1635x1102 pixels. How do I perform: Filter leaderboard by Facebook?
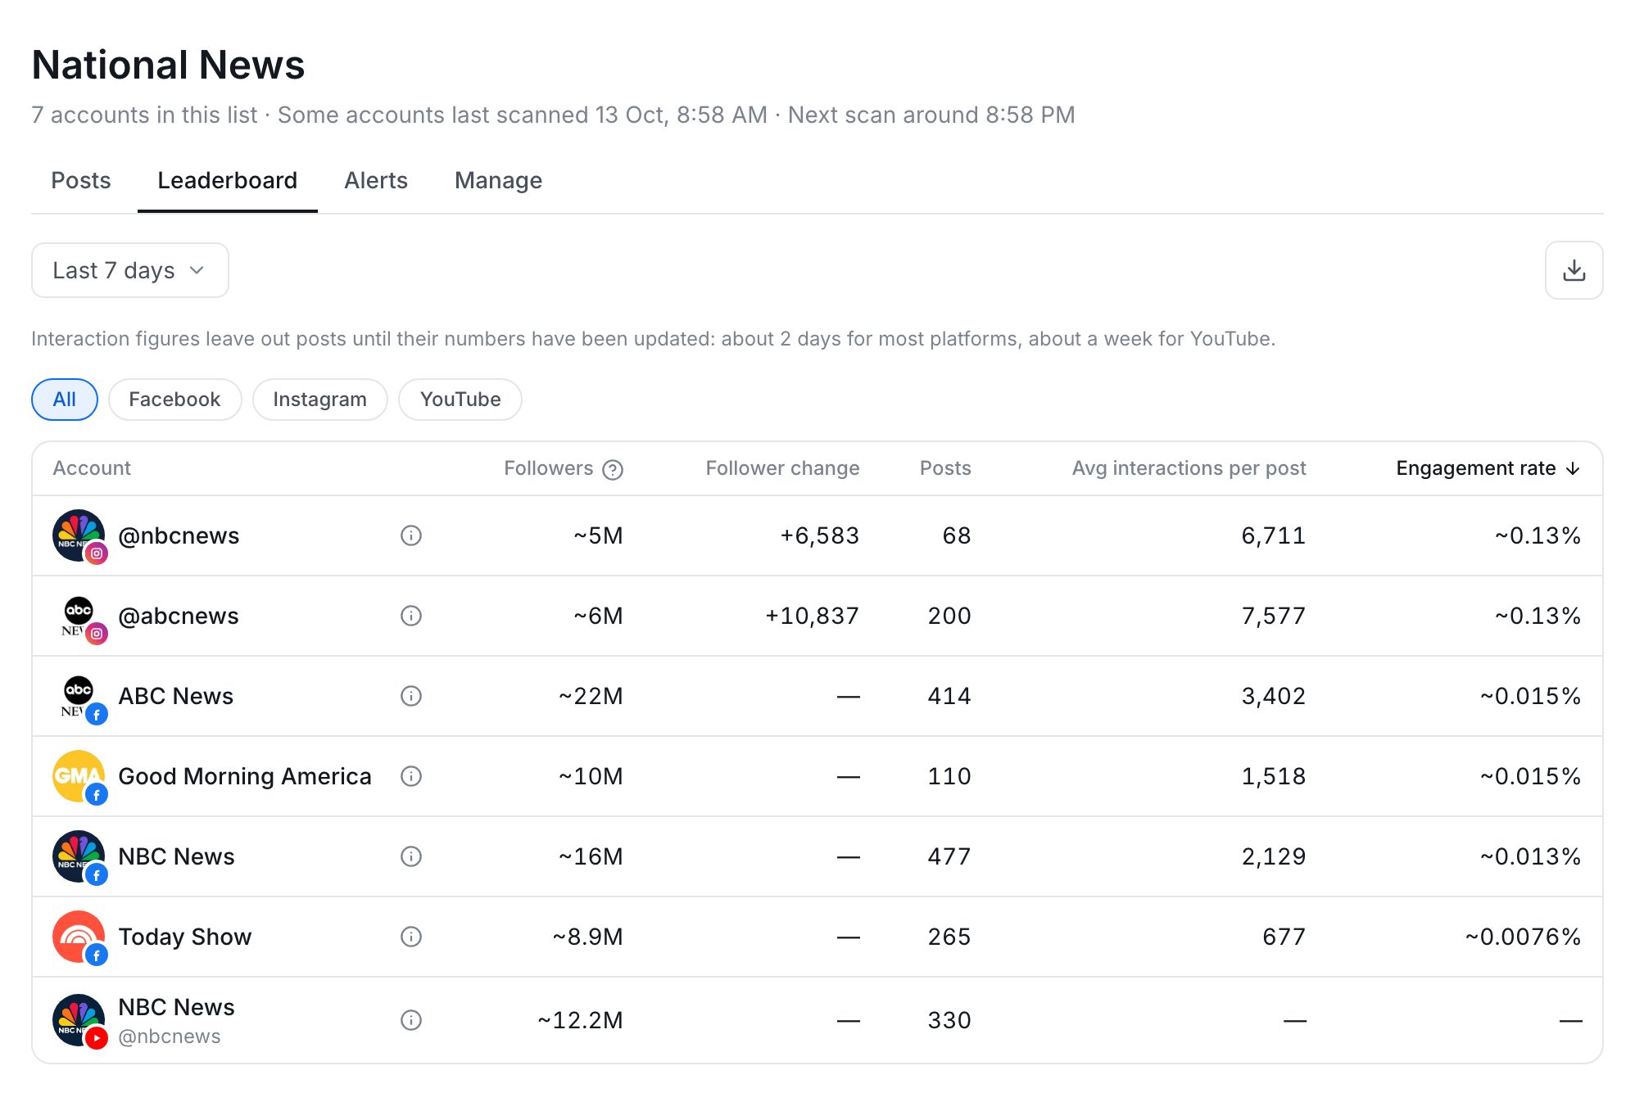[174, 400]
